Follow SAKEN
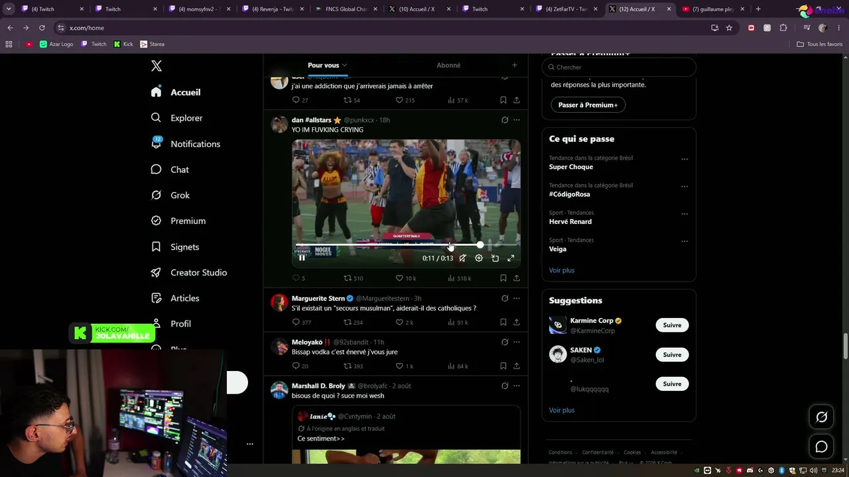Image resolution: width=849 pixels, height=477 pixels. coord(672,354)
